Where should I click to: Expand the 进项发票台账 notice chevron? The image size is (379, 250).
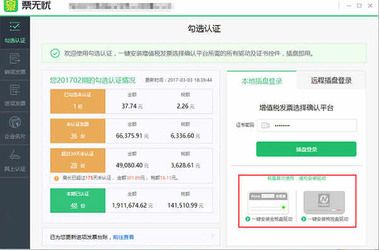[212, 235]
